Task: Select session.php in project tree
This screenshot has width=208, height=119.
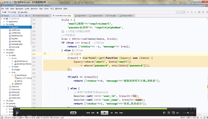Action: click(x=16, y=41)
